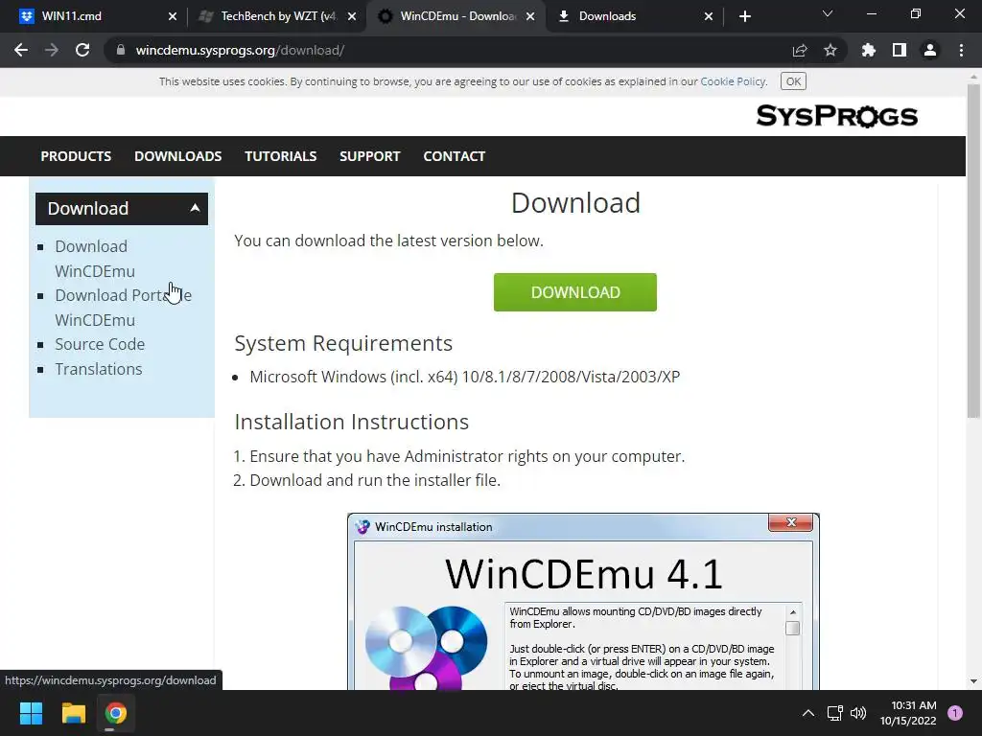Share this page via share icon
Screen dimensions: 982x736
(800, 50)
